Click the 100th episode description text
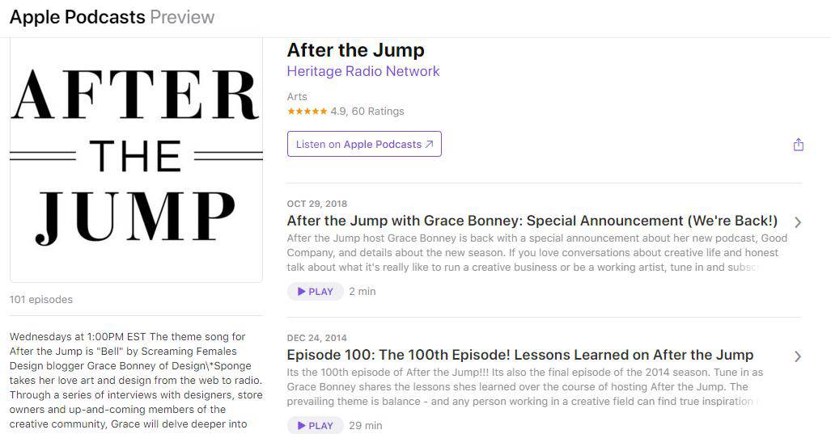 coord(524,387)
